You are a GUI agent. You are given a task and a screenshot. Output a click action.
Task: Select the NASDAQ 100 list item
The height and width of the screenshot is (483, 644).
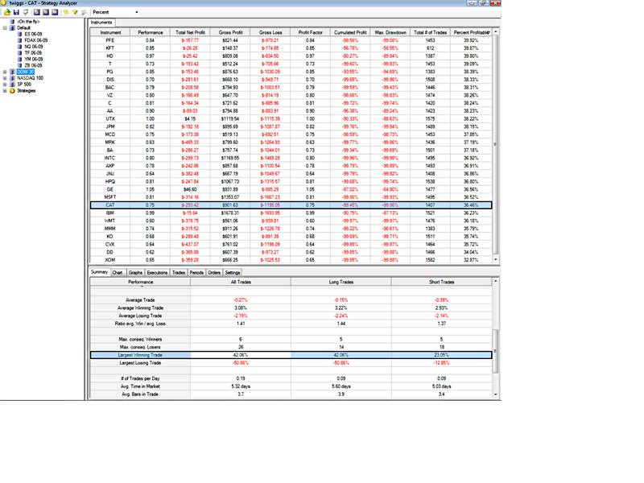pos(30,78)
